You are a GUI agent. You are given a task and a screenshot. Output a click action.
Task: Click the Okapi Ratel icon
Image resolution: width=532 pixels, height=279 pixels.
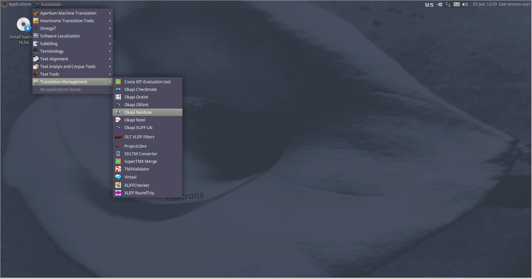click(x=118, y=120)
